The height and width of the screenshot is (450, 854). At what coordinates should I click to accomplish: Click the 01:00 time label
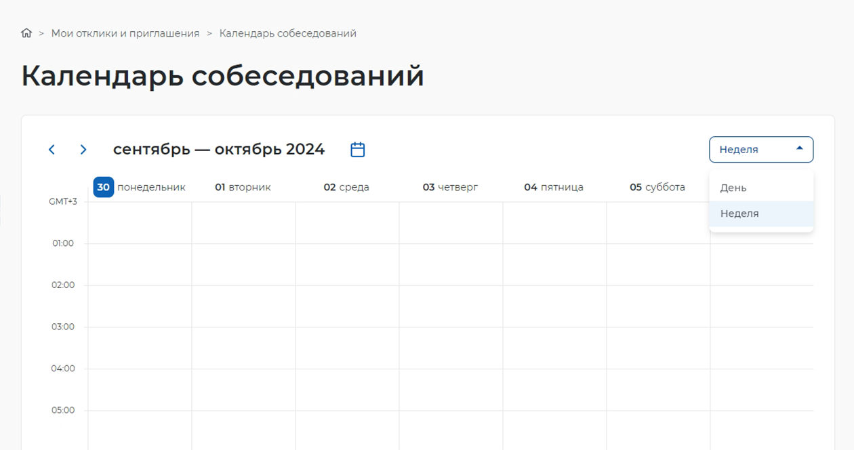[x=63, y=243]
